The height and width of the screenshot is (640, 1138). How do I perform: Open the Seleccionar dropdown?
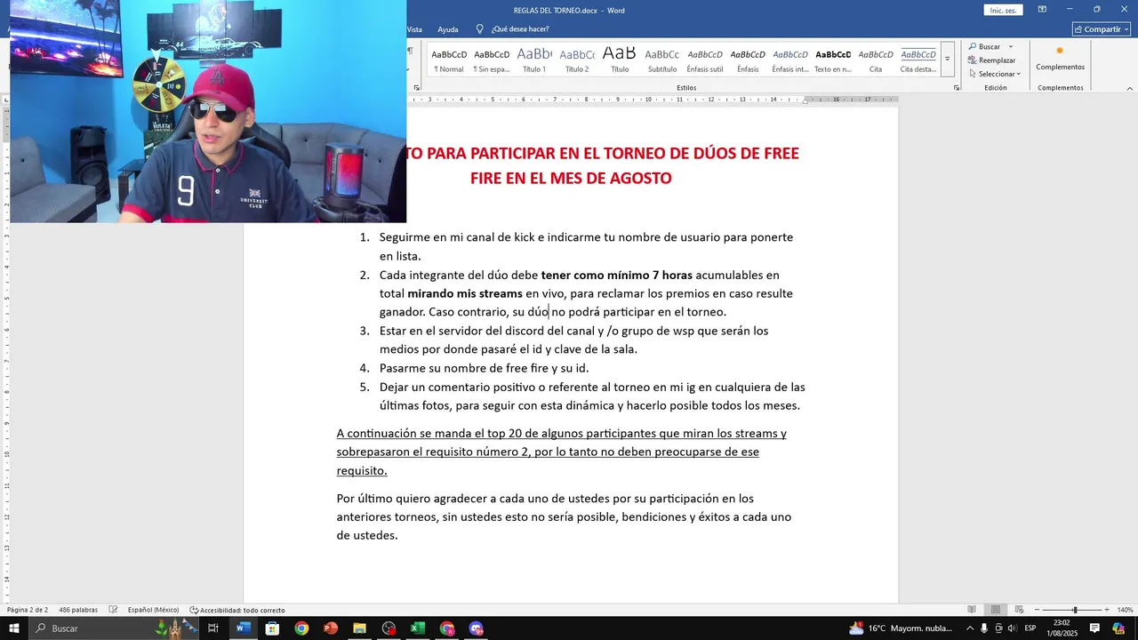point(995,74)
